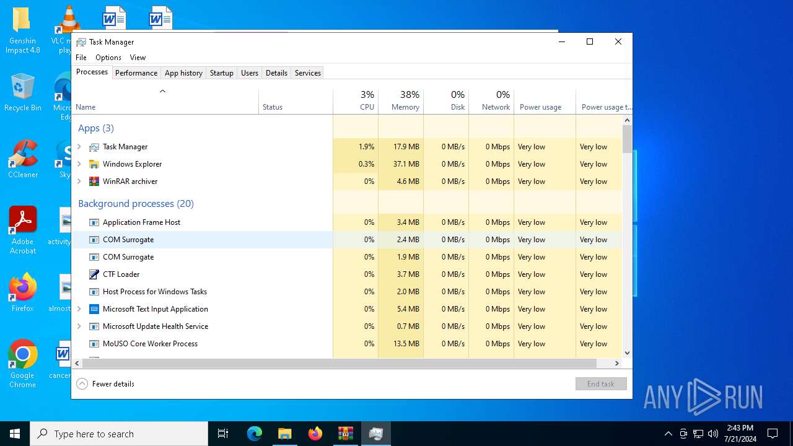Open File Explorer from the taskbar
The width and height of the screenshot is (793, 446).
pyautogui.click(x=285, y=434)
